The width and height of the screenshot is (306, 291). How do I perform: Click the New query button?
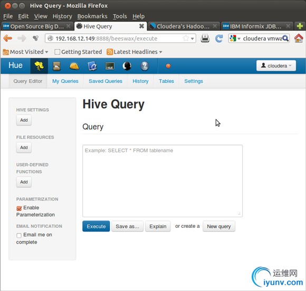(x=219, y=226)
